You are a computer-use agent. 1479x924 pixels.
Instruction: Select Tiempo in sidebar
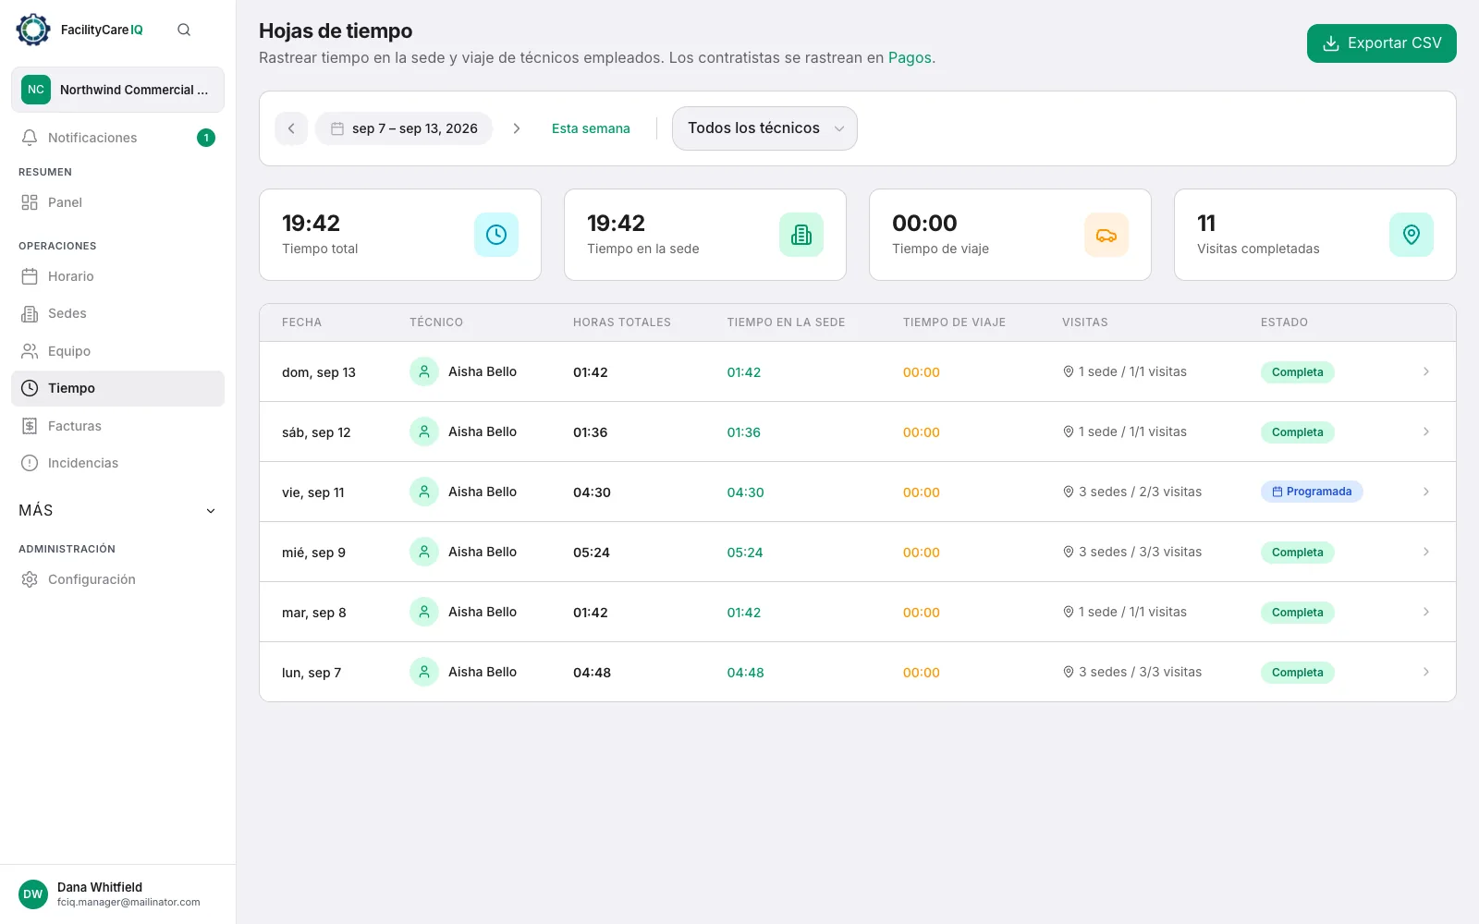click(x=117, y=388)
